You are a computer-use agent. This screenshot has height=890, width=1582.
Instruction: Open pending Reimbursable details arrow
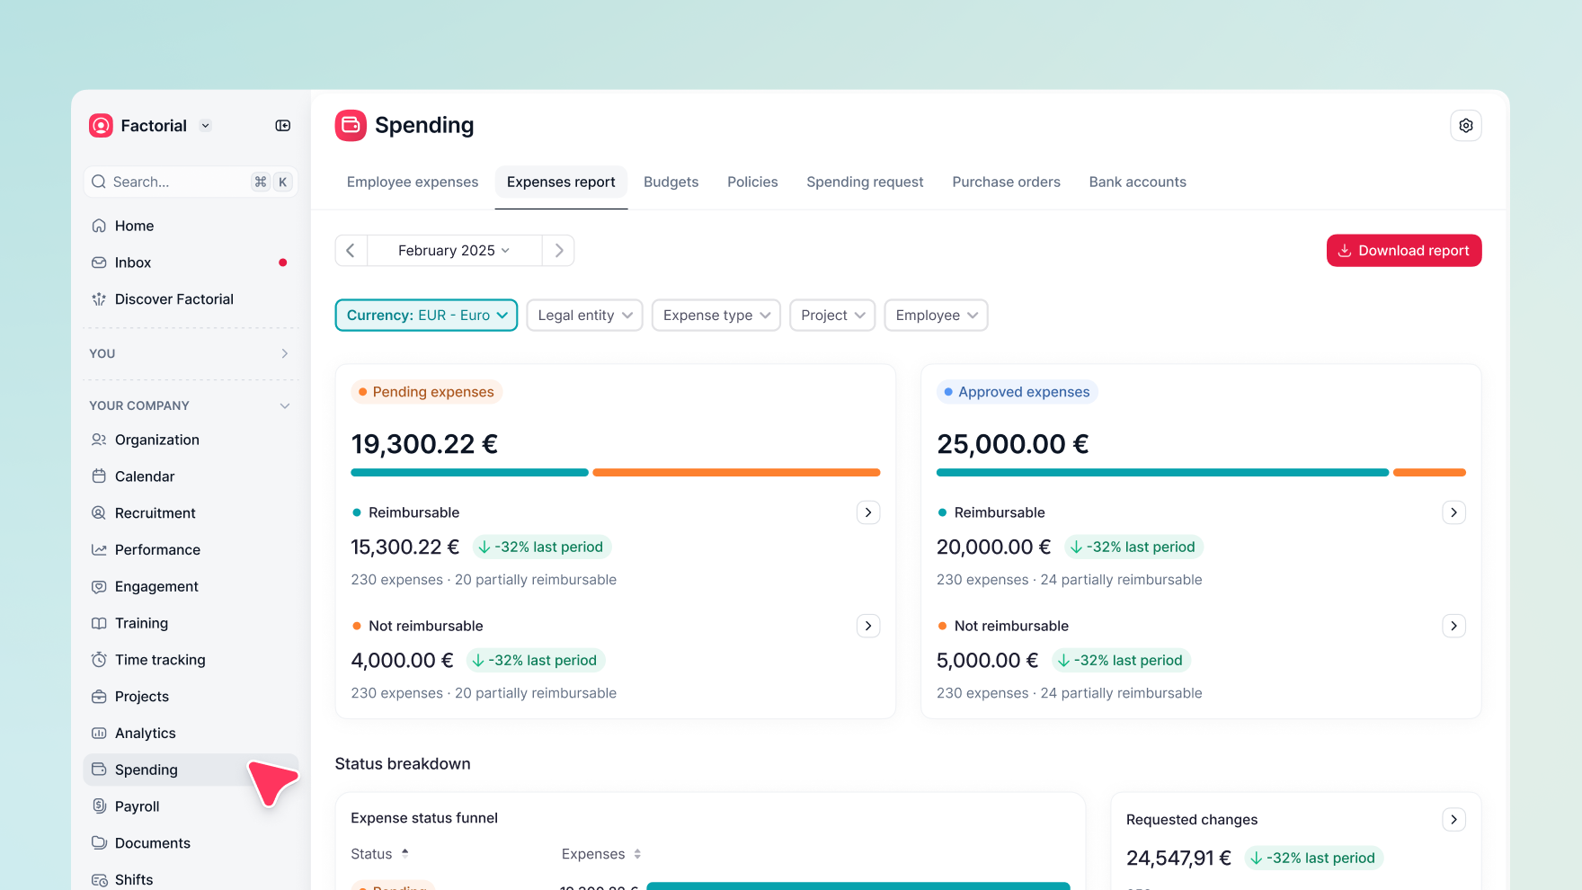(868, 512)
